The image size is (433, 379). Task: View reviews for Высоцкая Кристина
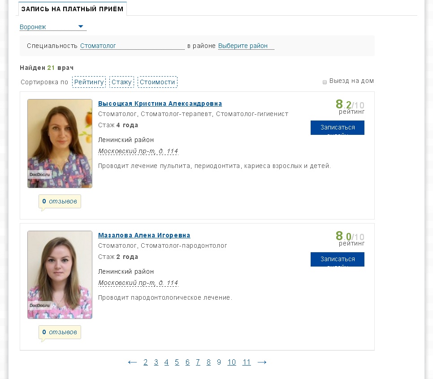point(60,201)
